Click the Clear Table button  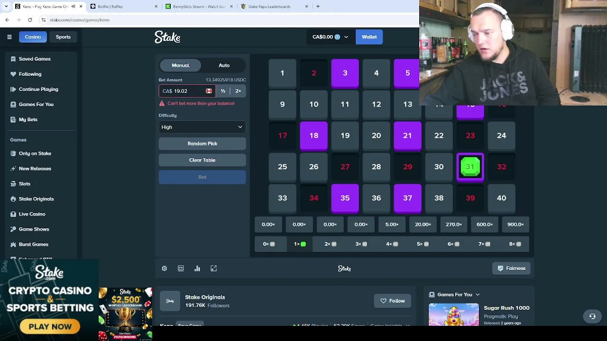tap(202, 160)
